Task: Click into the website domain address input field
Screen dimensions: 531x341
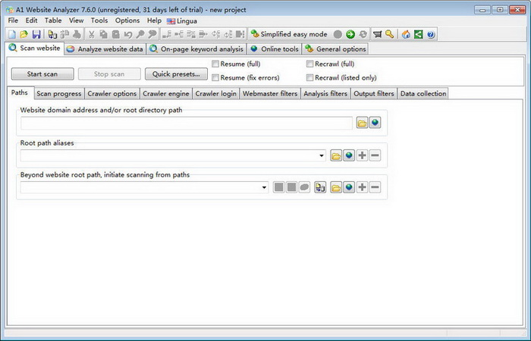Action: 187,123
